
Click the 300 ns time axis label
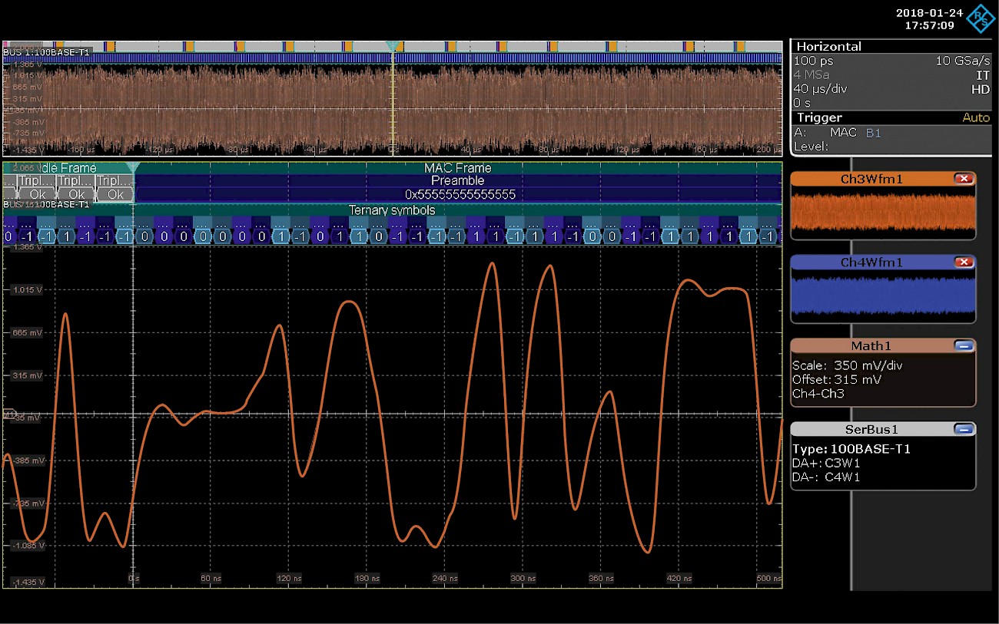pos(522,578)
